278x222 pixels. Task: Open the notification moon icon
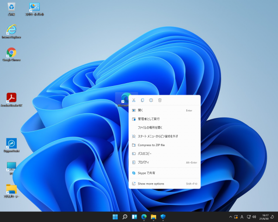(272, 217)
